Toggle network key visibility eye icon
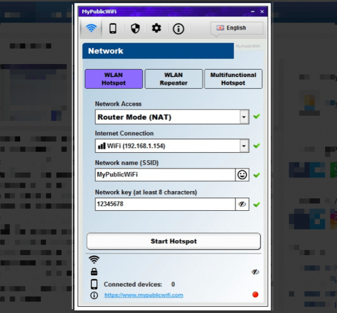This screenshot has height=313, width=337. [242, 205]
